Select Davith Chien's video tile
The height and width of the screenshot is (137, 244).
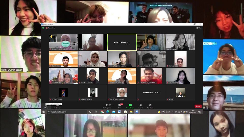tap(63, 59)
